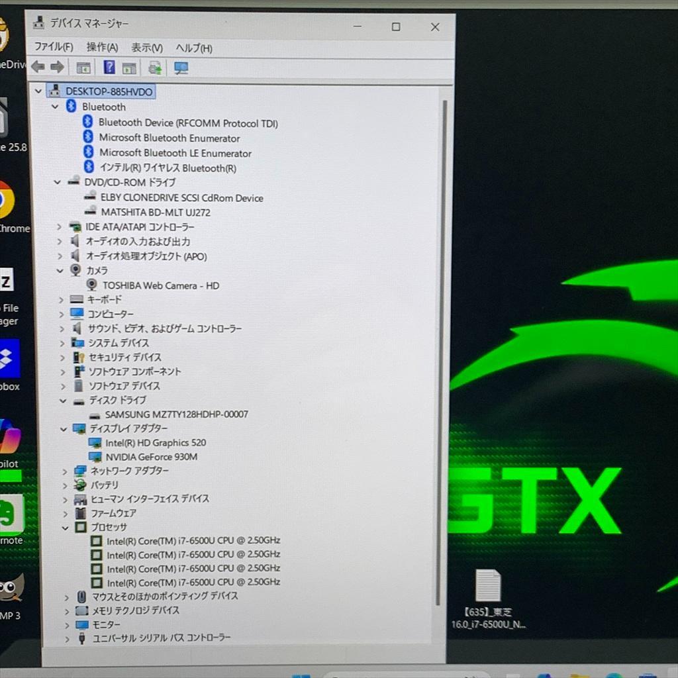
Task: Click the Properties toolbar icon
Action: (130, 66)
